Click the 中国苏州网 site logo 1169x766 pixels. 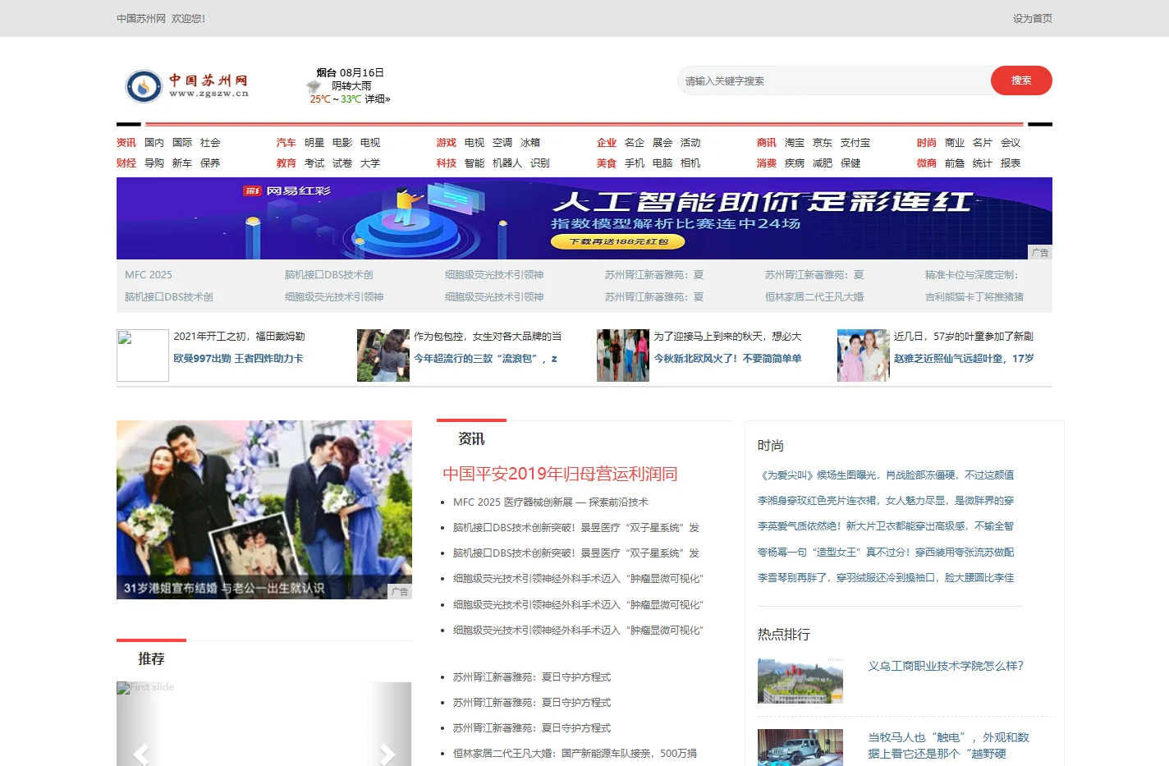[187, 85]
